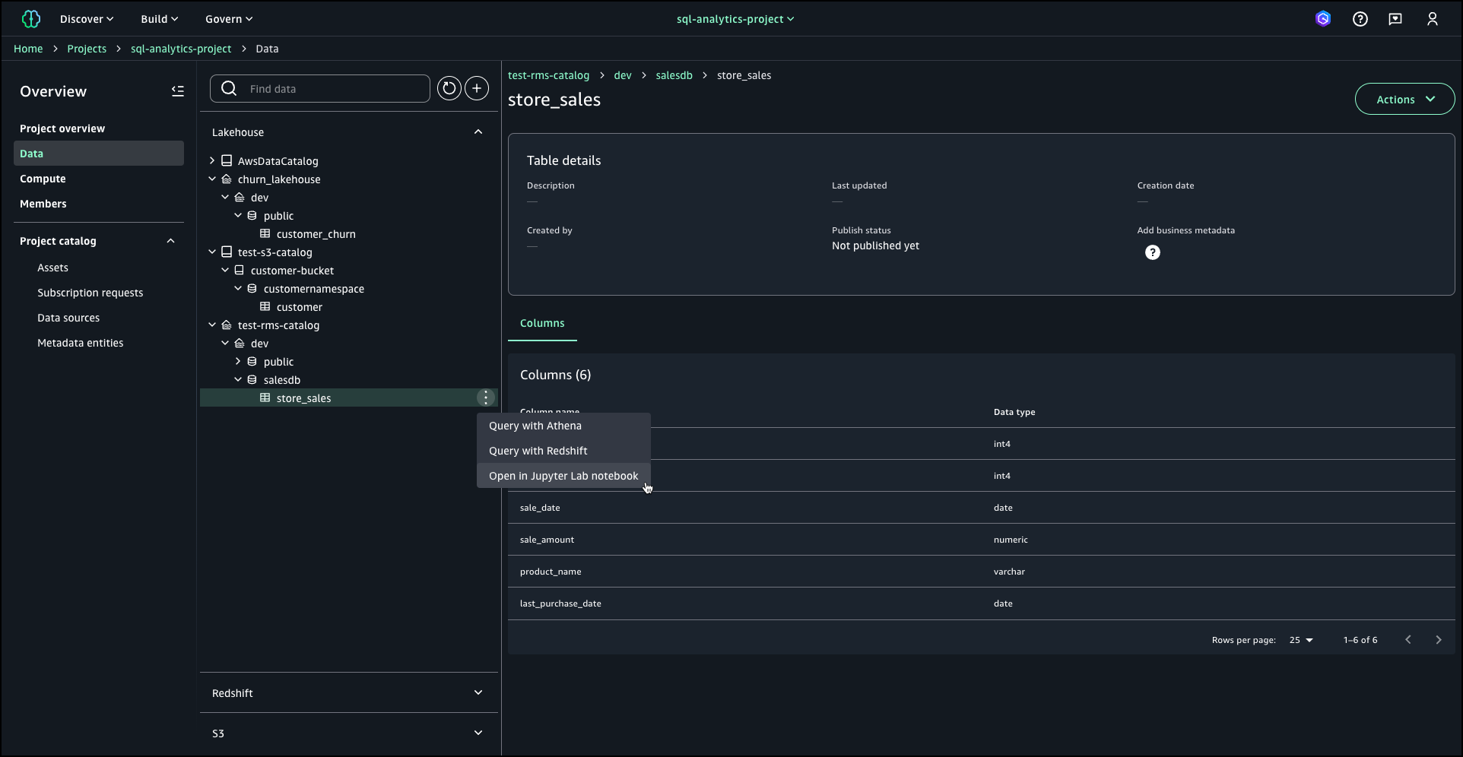Open the user profile icon
The width and height of the screenshot is (1463, 757).
pyautogui.click(x=1433, y=19)
